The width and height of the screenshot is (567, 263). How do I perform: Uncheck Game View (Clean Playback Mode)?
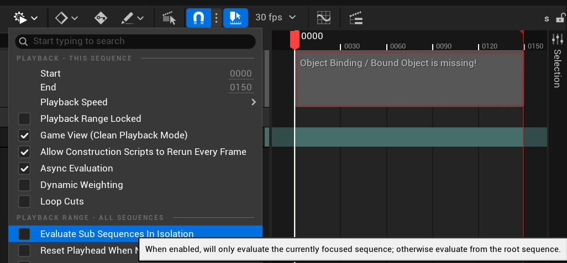pyautogui.click(x=24, y=135)
